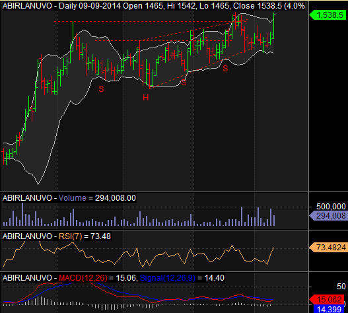
Task: Click the ABIRLANUVO Daily price chart title
Action: 154,6
